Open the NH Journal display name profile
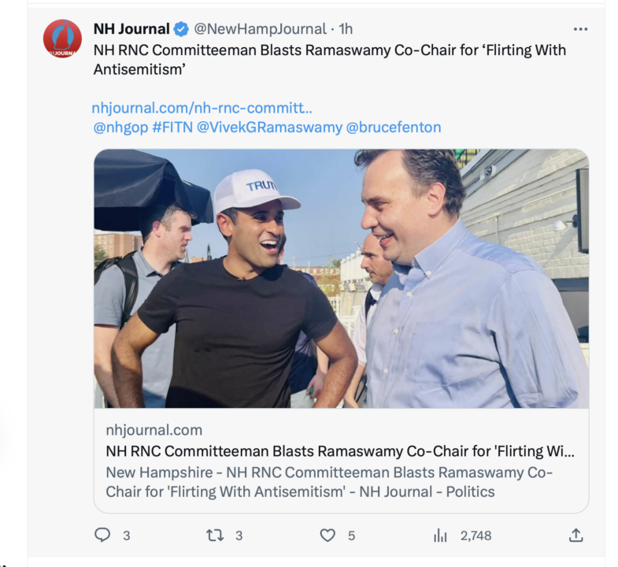Viewport: 618px width, 567px height. [x=131, y=29]
